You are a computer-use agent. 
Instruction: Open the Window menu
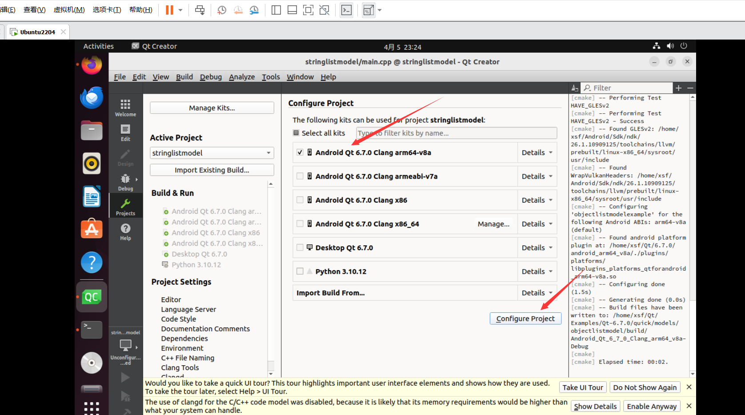(300, 77)
